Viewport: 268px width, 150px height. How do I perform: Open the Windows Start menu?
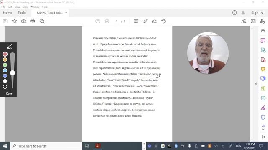5,146
